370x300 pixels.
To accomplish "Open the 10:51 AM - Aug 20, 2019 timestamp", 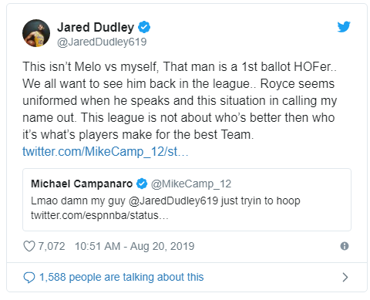I will click(134, 246).
